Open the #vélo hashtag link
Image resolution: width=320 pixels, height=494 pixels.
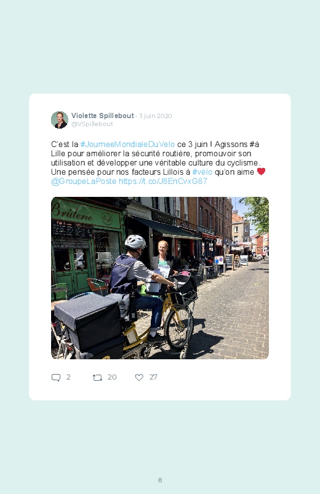pos(202,172)
